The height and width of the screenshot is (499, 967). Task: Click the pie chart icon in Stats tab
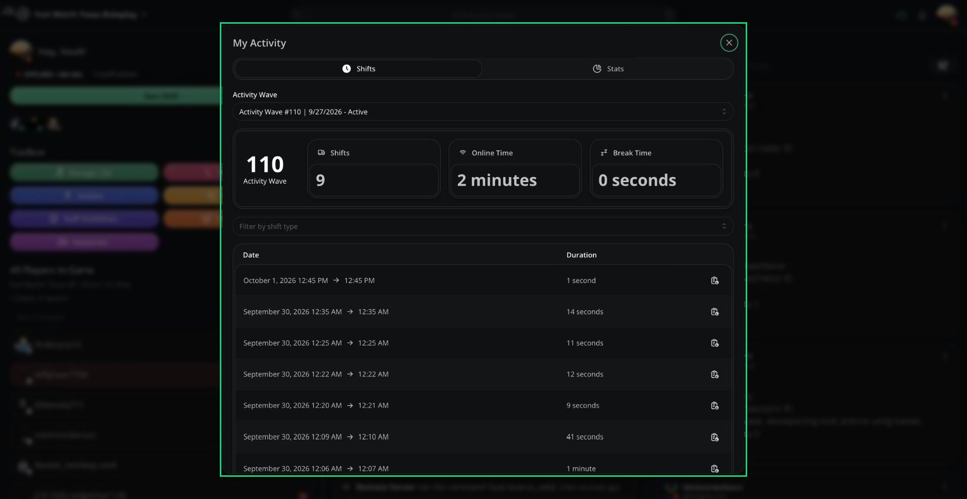(597, 69)
